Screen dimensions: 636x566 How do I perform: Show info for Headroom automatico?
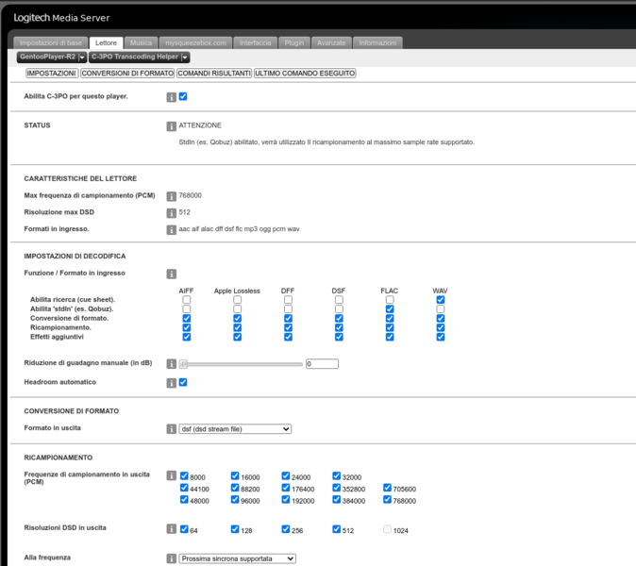tap(171, 383)
